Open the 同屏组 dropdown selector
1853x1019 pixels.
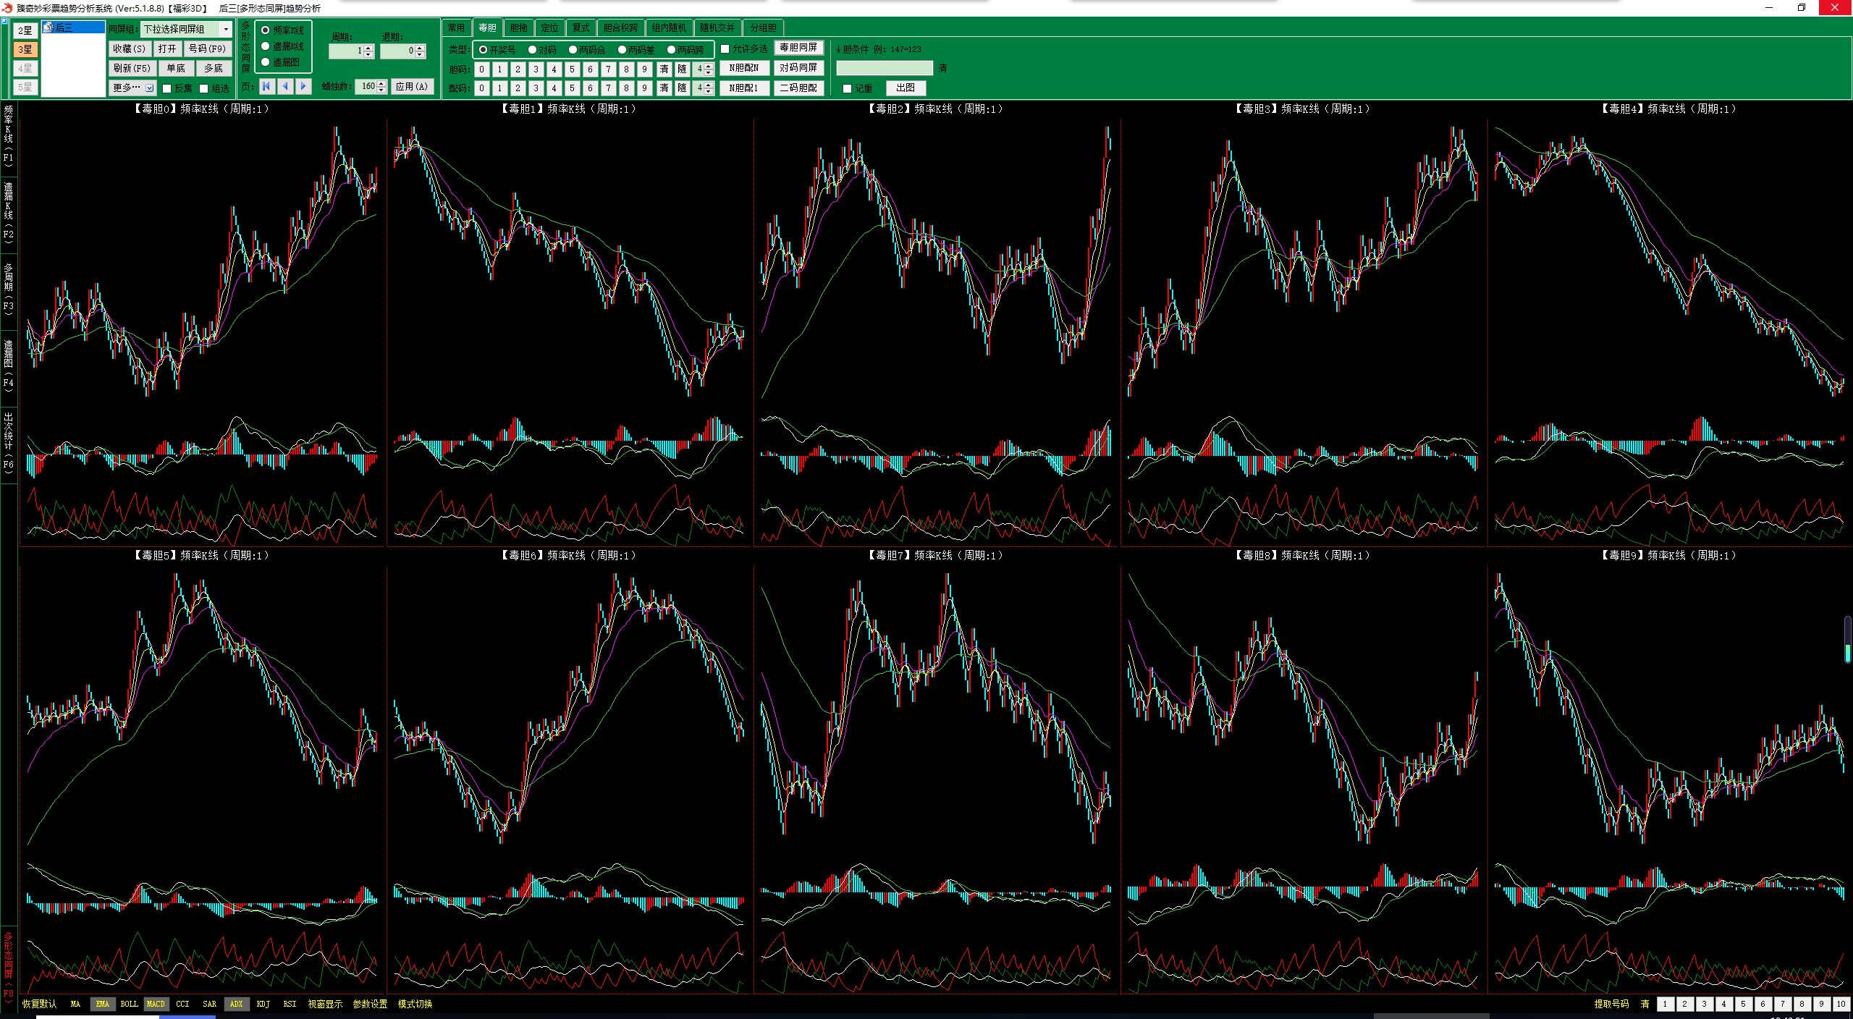click(x=187, y=29)
